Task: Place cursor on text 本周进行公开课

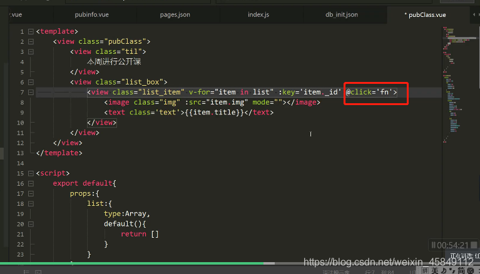Action: (114, 62)
